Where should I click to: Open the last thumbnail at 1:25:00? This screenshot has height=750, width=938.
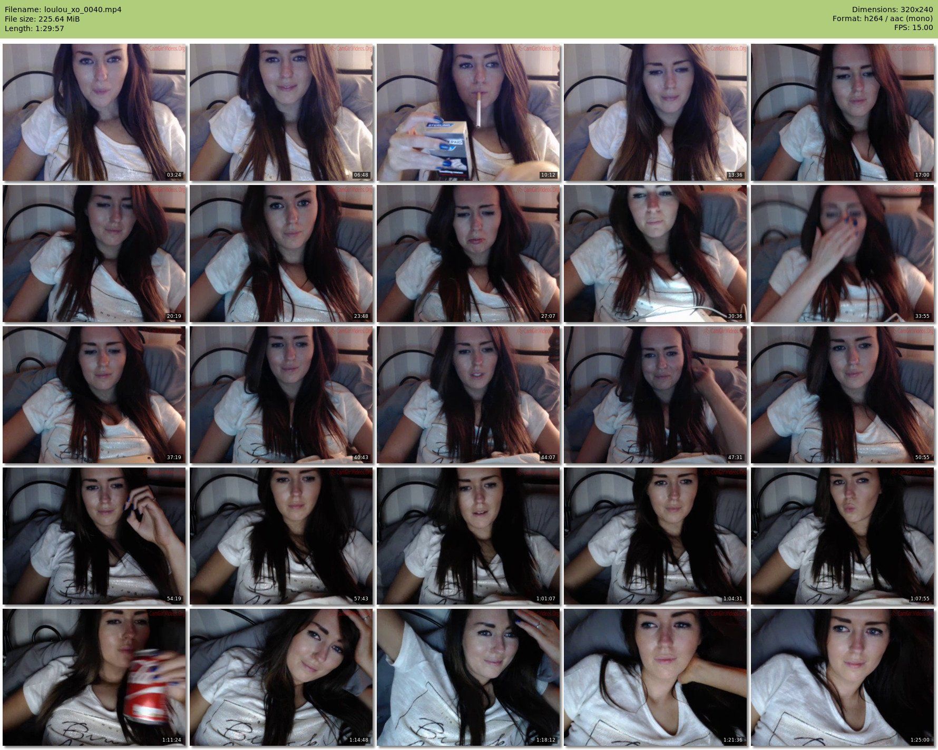point(842,677)
